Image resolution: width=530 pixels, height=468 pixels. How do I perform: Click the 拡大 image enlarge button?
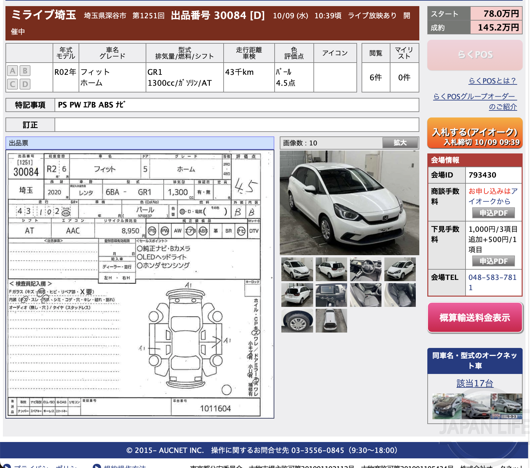(400, 143)
